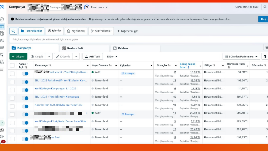Open Kampanya column header options arrow
Viewport: 268px width, 151px height.
[88, 66]
